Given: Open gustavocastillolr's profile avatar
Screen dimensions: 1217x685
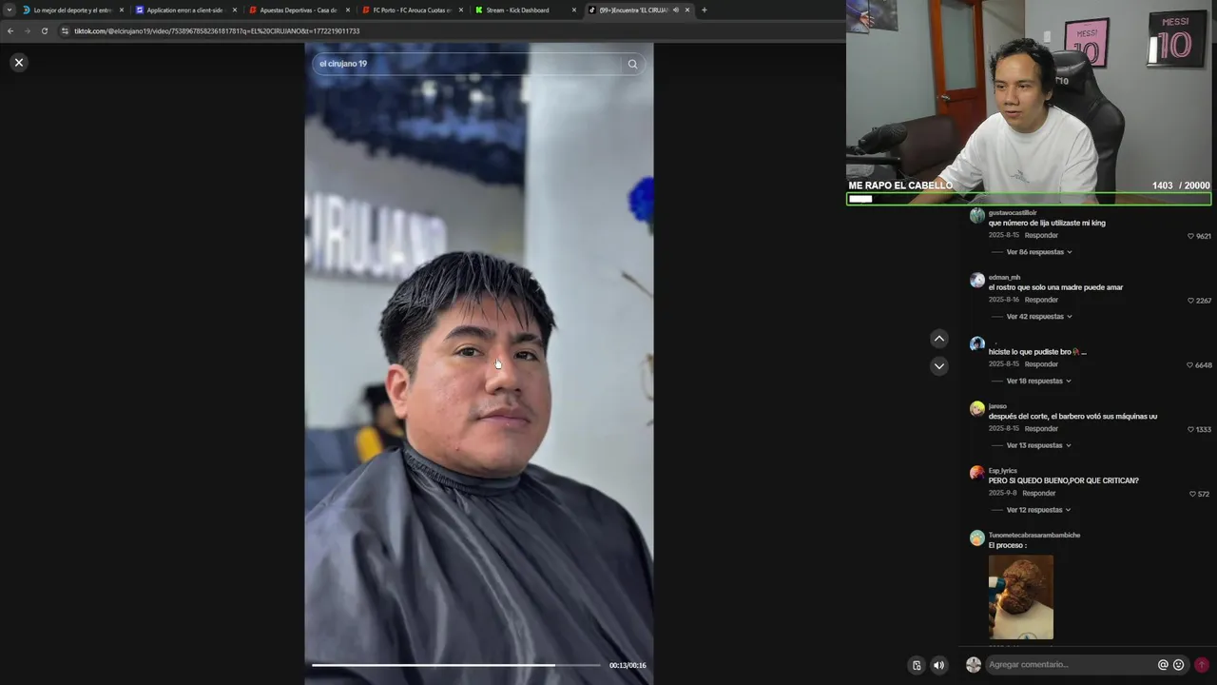Looking at the screenshot, I should point(976,216).
